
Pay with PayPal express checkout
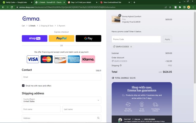[61, 38]
